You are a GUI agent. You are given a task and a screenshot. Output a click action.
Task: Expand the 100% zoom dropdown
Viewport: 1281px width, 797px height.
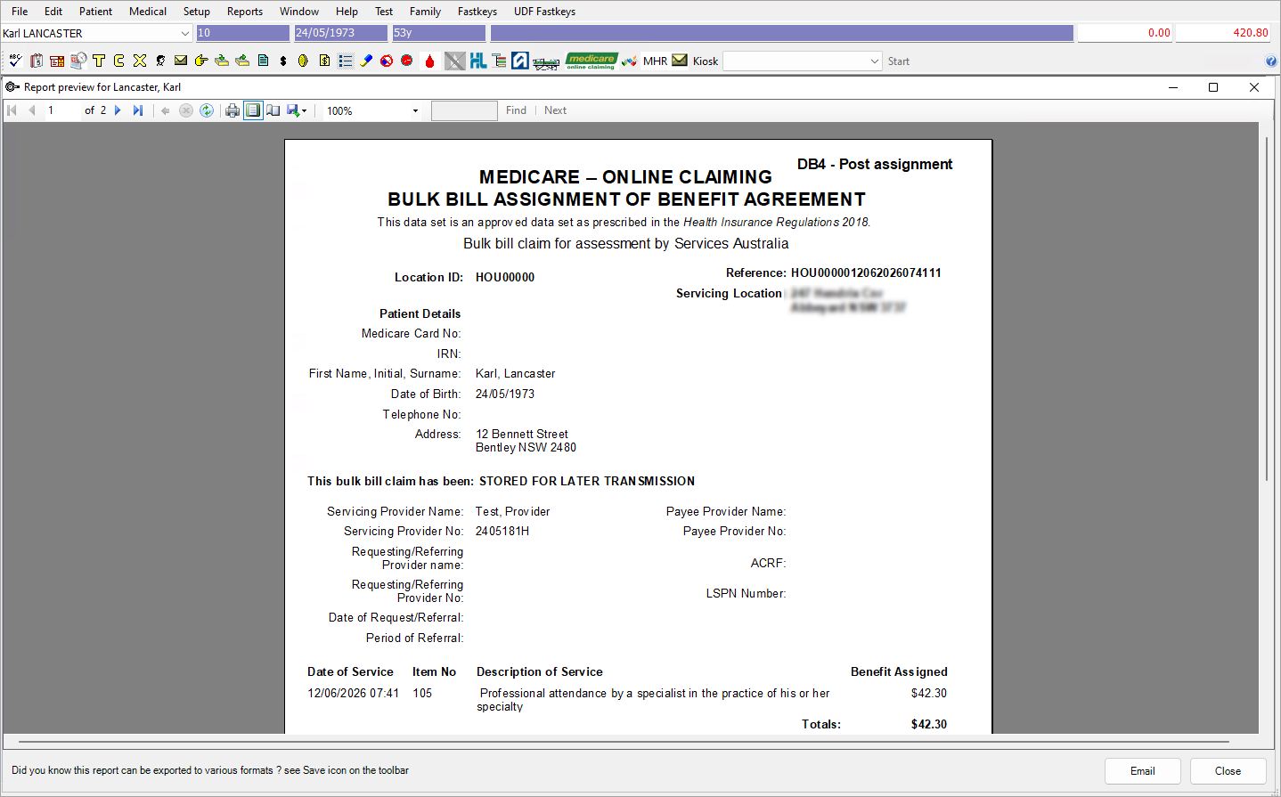click(415, 111)
